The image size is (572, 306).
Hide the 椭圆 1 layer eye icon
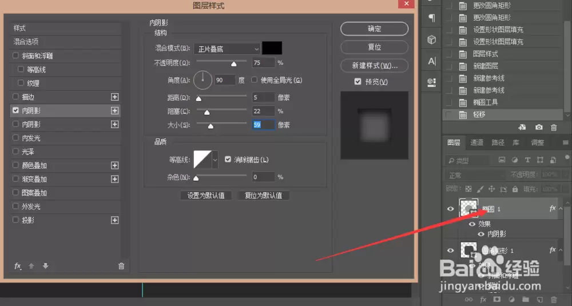tap(451, 209)
